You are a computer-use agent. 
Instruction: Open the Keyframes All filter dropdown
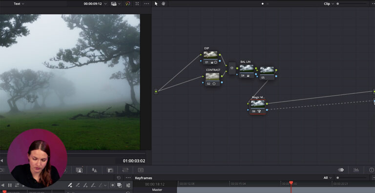click(328, 178)
